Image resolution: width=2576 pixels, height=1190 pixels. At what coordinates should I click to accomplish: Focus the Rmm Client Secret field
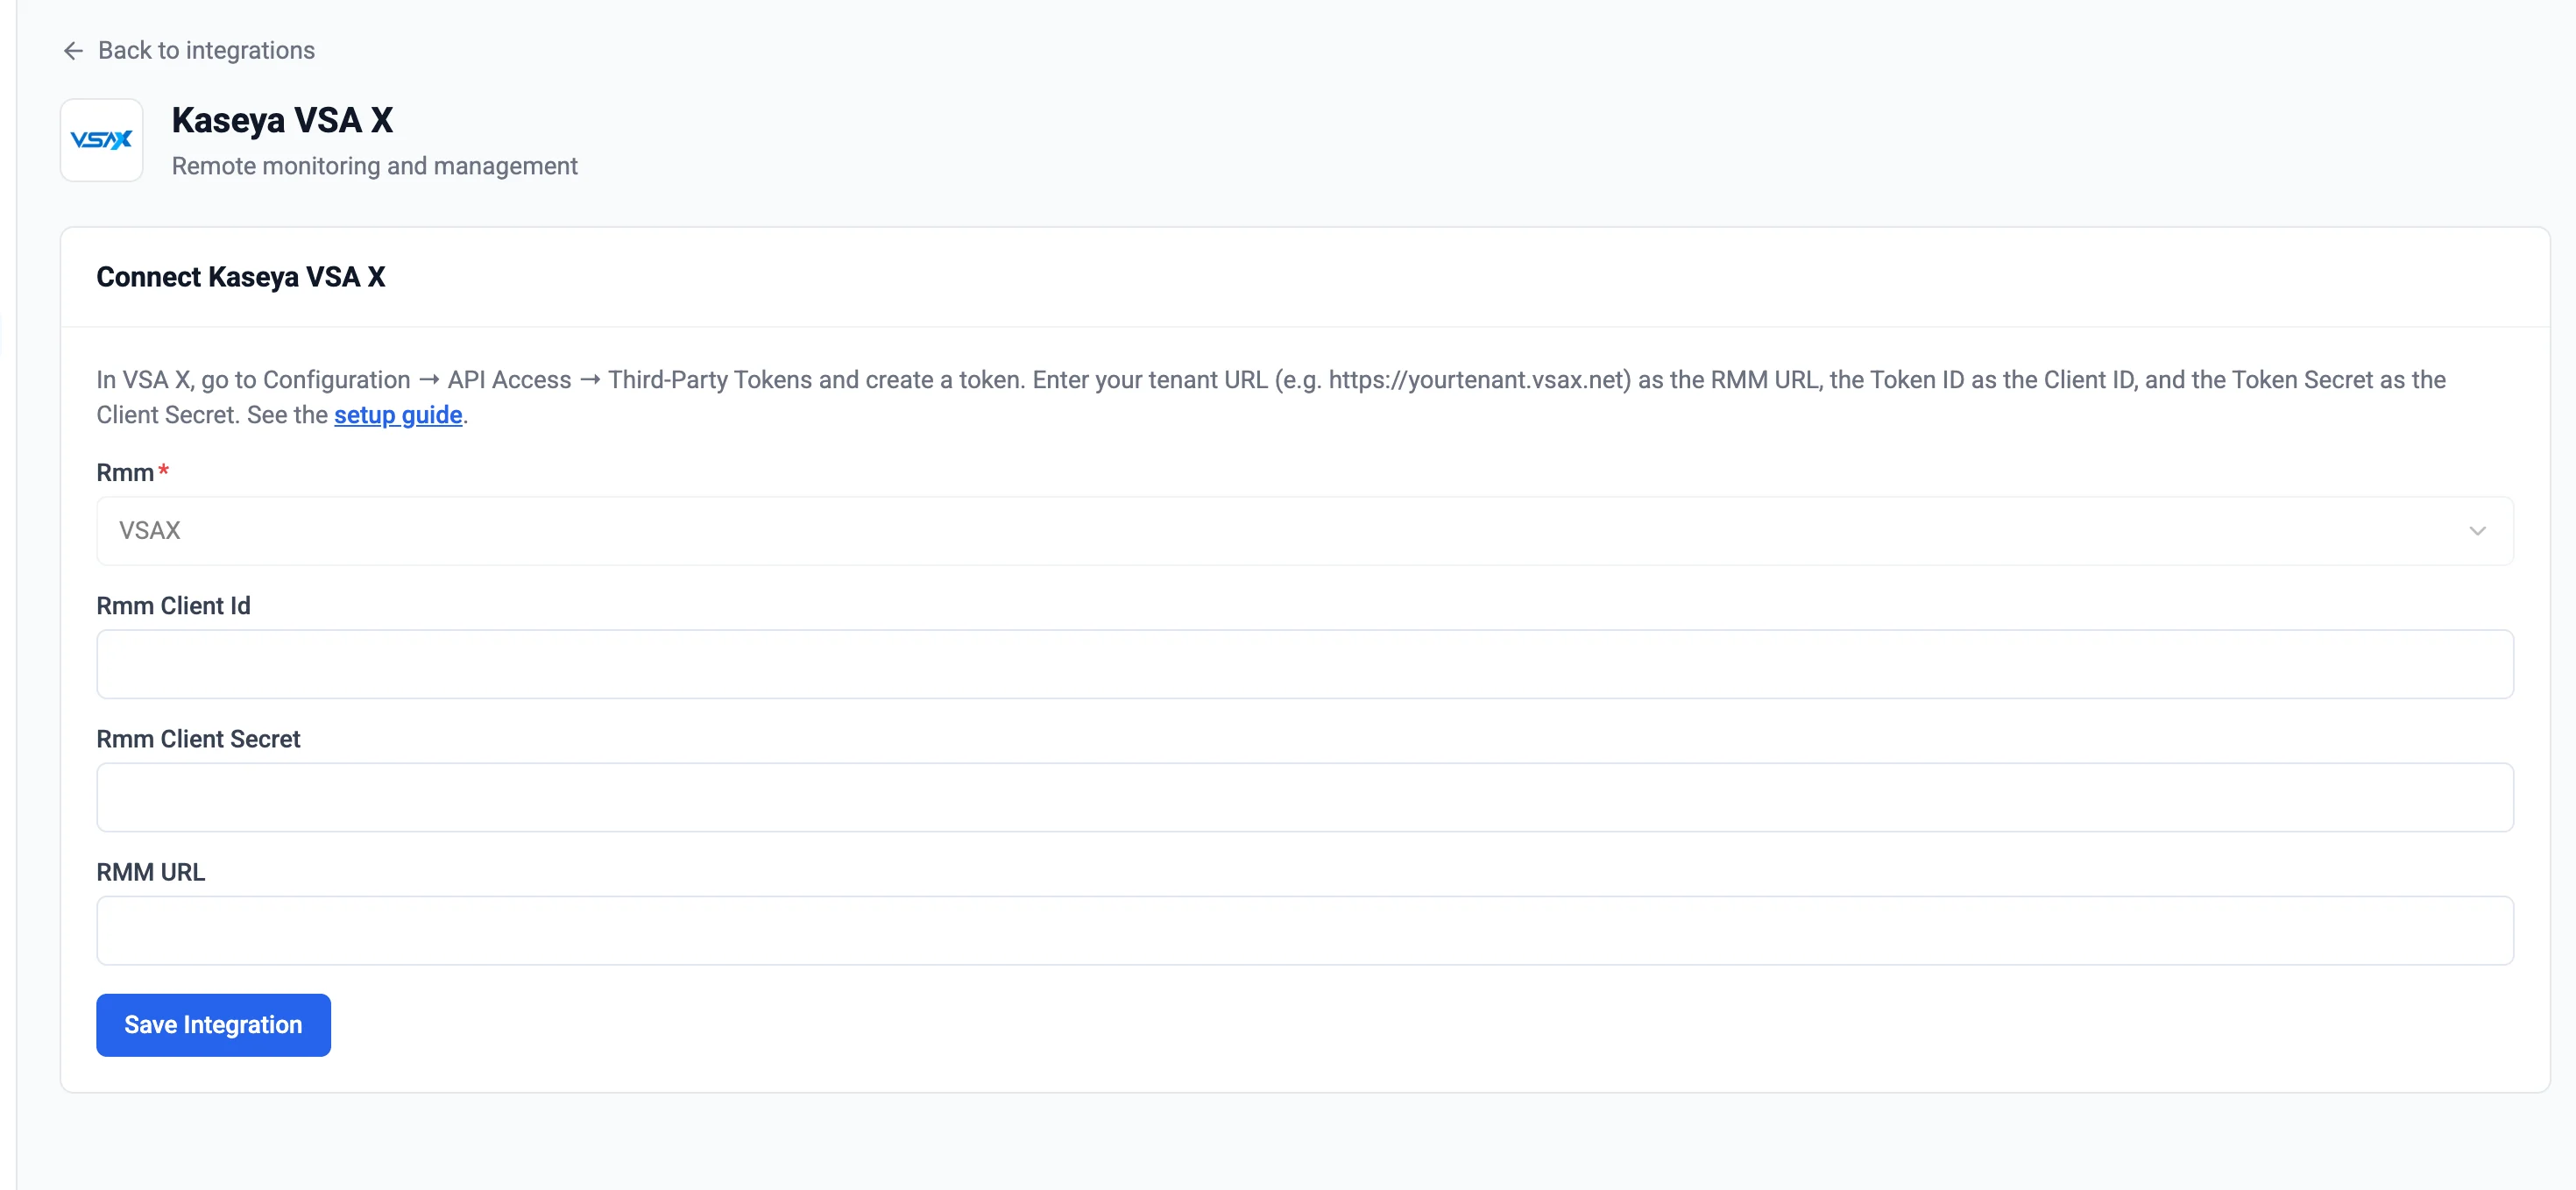[1304, 797]
